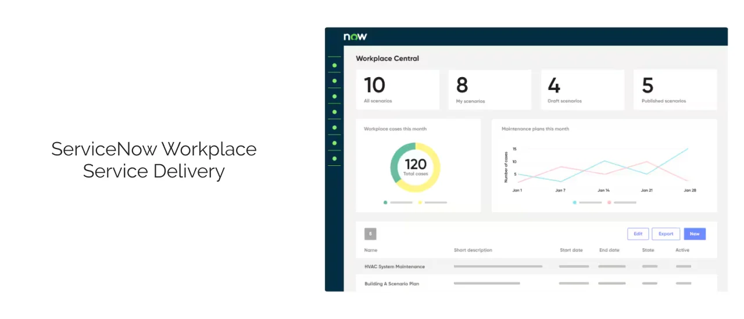Viewport: 744px width, 319px height.
Task: Click pink legend dot under line chart
Action: point(609,202)
